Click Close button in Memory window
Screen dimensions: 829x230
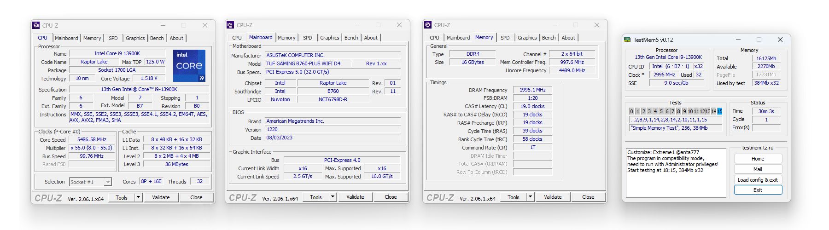pos(588,197)
